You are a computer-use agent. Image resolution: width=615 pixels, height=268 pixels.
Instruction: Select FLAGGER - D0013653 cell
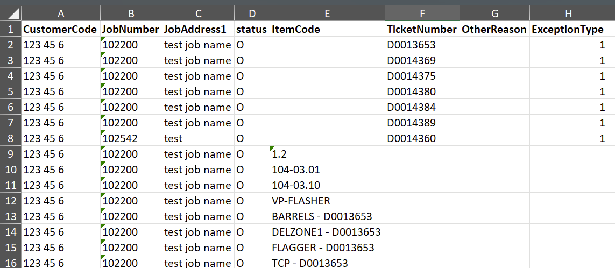(327, 248)
